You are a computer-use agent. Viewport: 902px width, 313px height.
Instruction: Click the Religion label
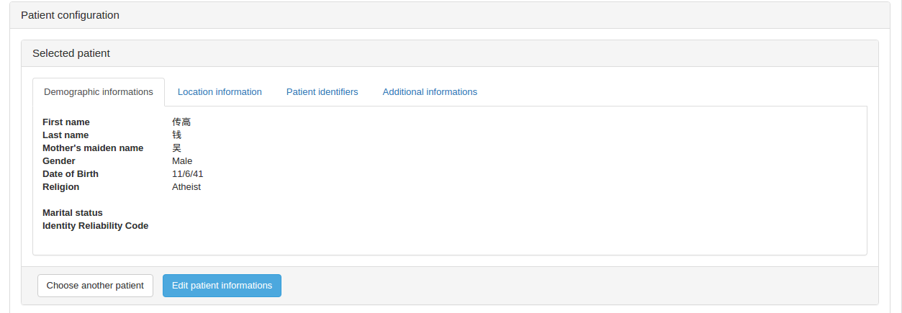point(61,187)
